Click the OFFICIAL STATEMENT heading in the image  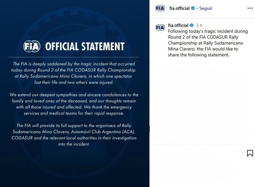pos(85,47)
